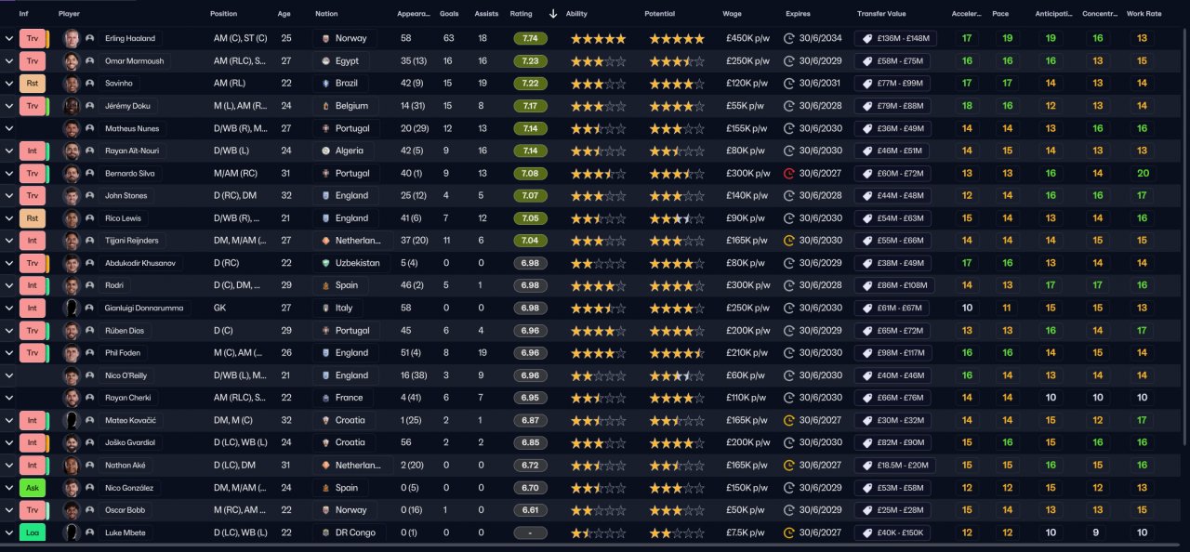Click the Rst status badge for Savinho

(32, 84)
